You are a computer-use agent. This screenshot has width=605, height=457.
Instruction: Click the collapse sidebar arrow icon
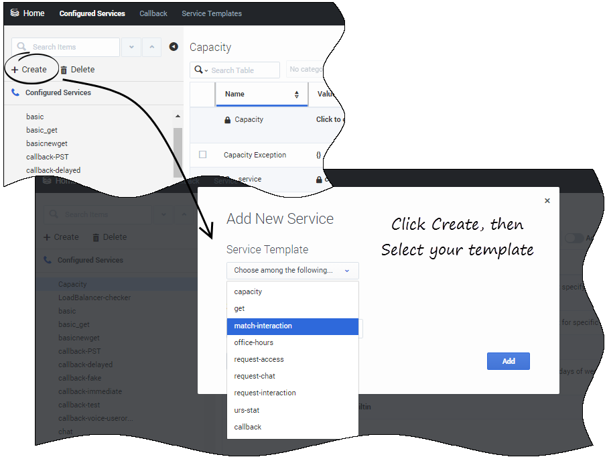[174, 47]
